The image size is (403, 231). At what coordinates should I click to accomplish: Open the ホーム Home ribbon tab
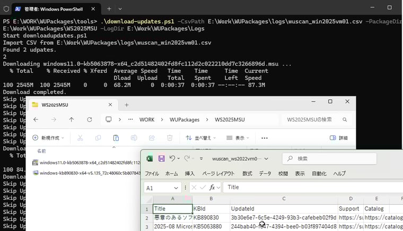point(171,173)
